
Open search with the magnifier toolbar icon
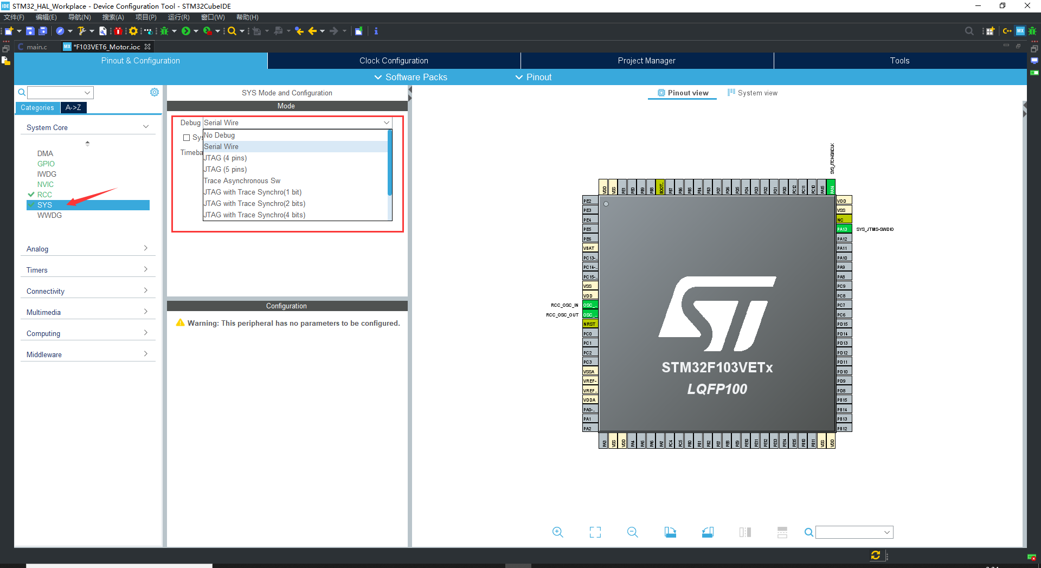pyautogui.click(x=232, y=31)
